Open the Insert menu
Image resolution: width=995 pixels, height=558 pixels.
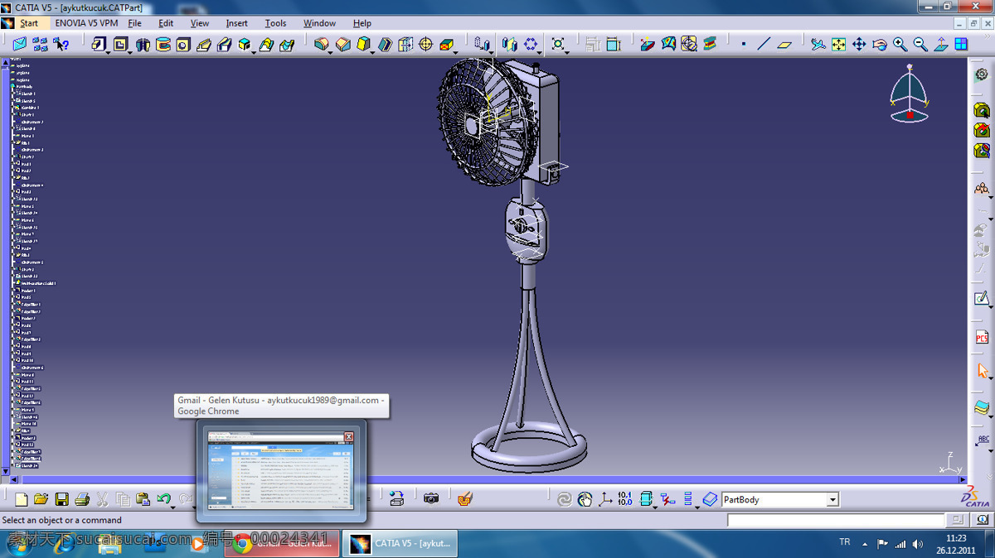coord(236,23)
